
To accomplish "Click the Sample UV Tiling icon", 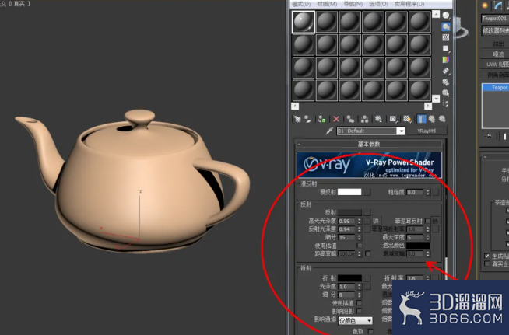I will point(446,48).
